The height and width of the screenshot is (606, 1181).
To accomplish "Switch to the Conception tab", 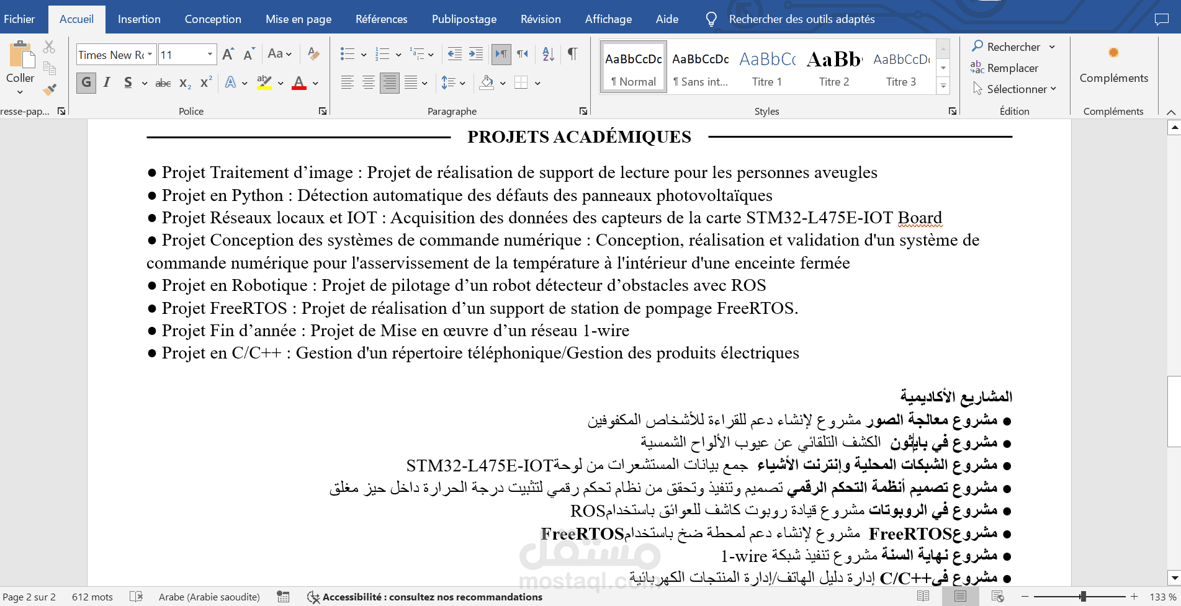I will [x=213, y=19].
